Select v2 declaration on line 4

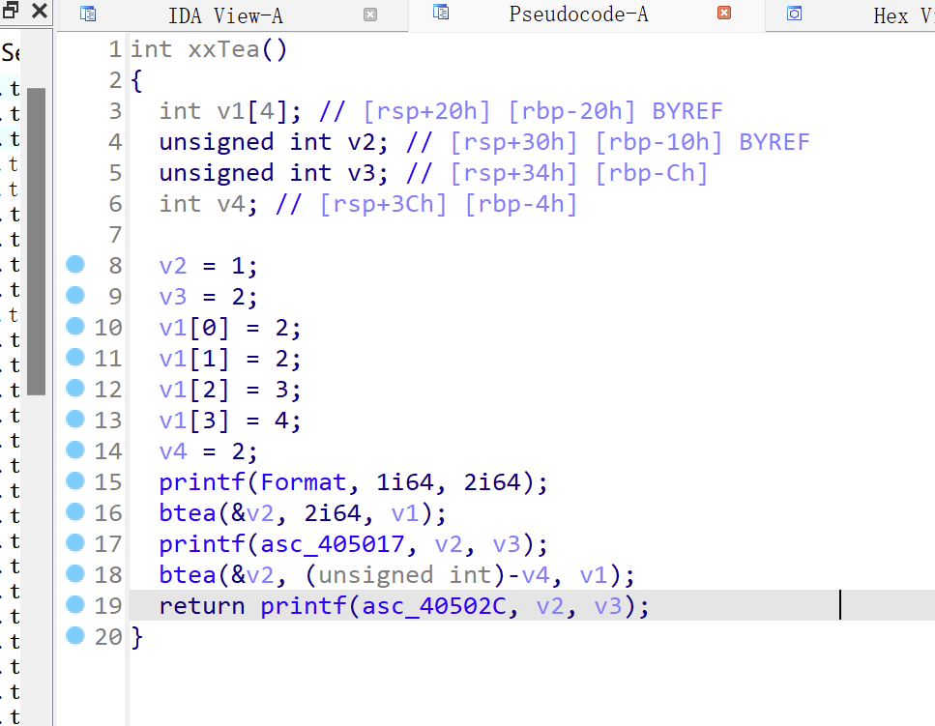[x=274, y=142]
